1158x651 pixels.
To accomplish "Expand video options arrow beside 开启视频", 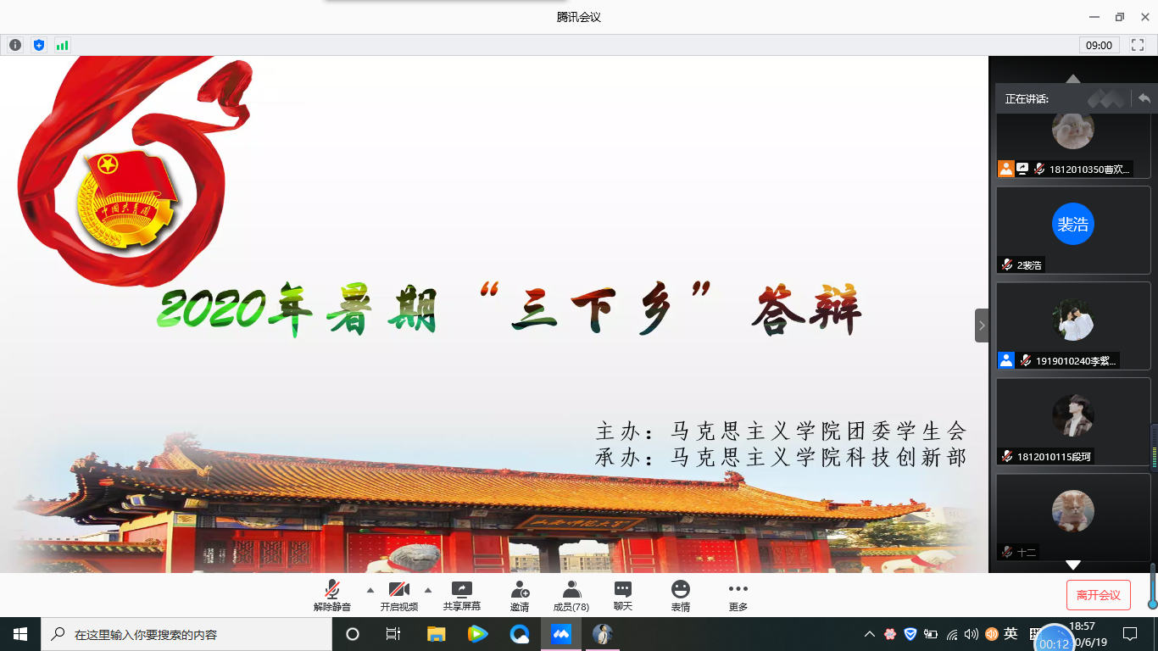I will 427,590.
